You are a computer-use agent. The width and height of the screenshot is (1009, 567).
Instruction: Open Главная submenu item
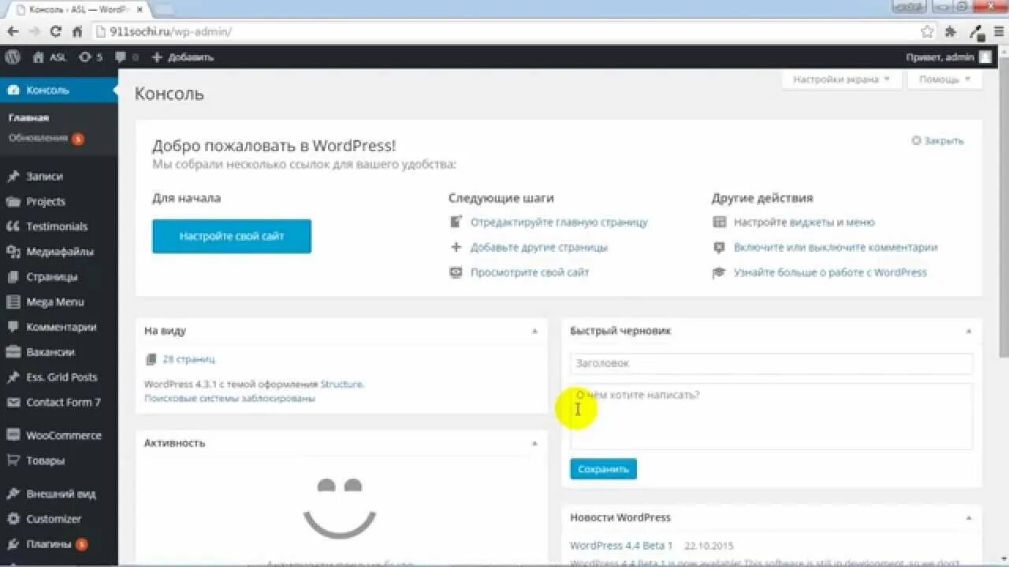click(28, 117)
